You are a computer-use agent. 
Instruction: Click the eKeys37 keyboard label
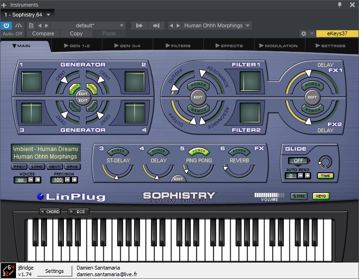(x=337, y=33)
